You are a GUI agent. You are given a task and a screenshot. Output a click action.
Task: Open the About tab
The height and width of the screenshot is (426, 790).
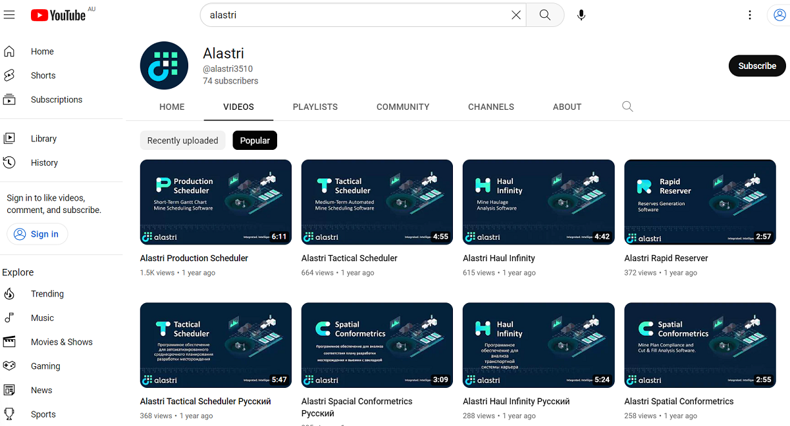567,106
